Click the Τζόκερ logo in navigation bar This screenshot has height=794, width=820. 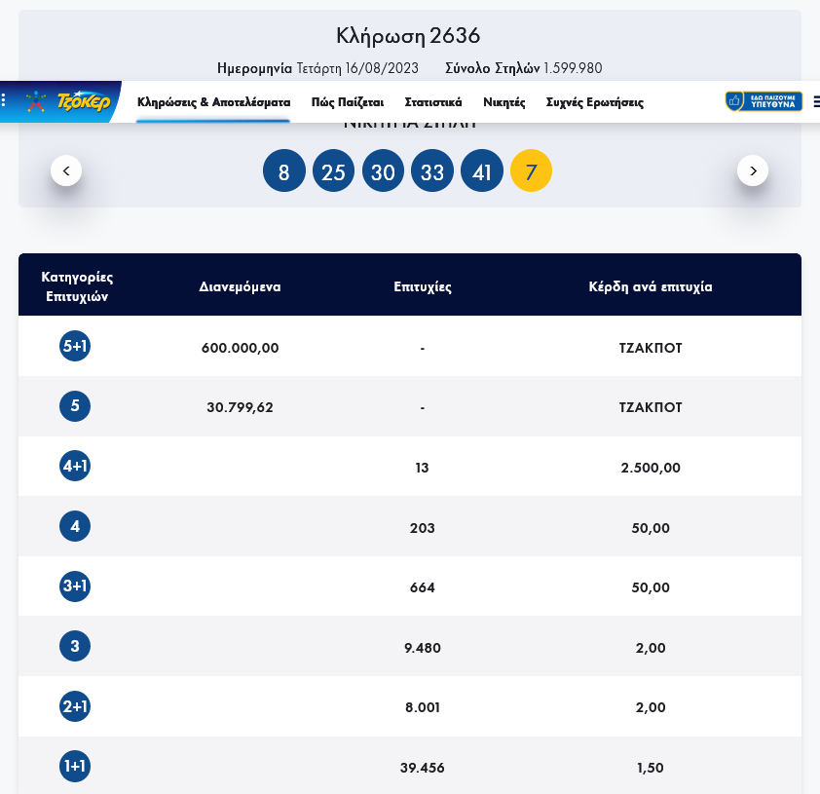pyautogui.click(x=66, y=101)
